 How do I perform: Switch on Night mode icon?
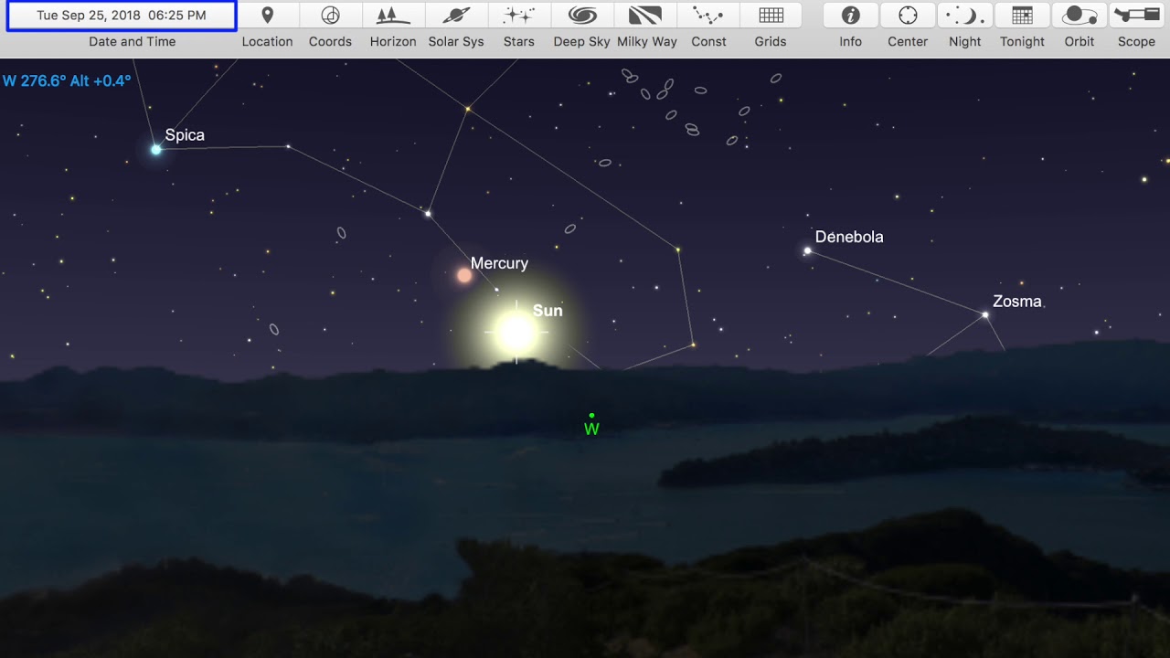pos(965,16)
